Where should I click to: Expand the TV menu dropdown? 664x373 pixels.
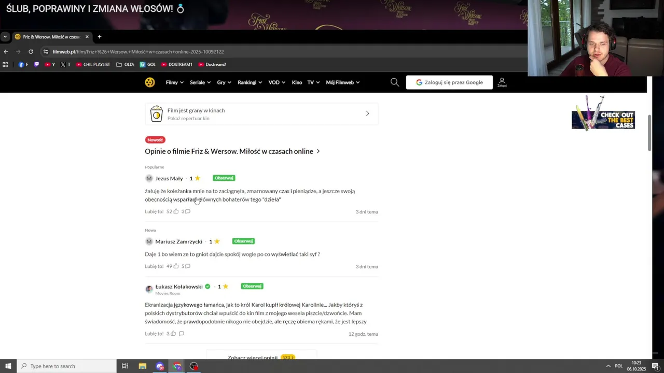pos(313,82)
